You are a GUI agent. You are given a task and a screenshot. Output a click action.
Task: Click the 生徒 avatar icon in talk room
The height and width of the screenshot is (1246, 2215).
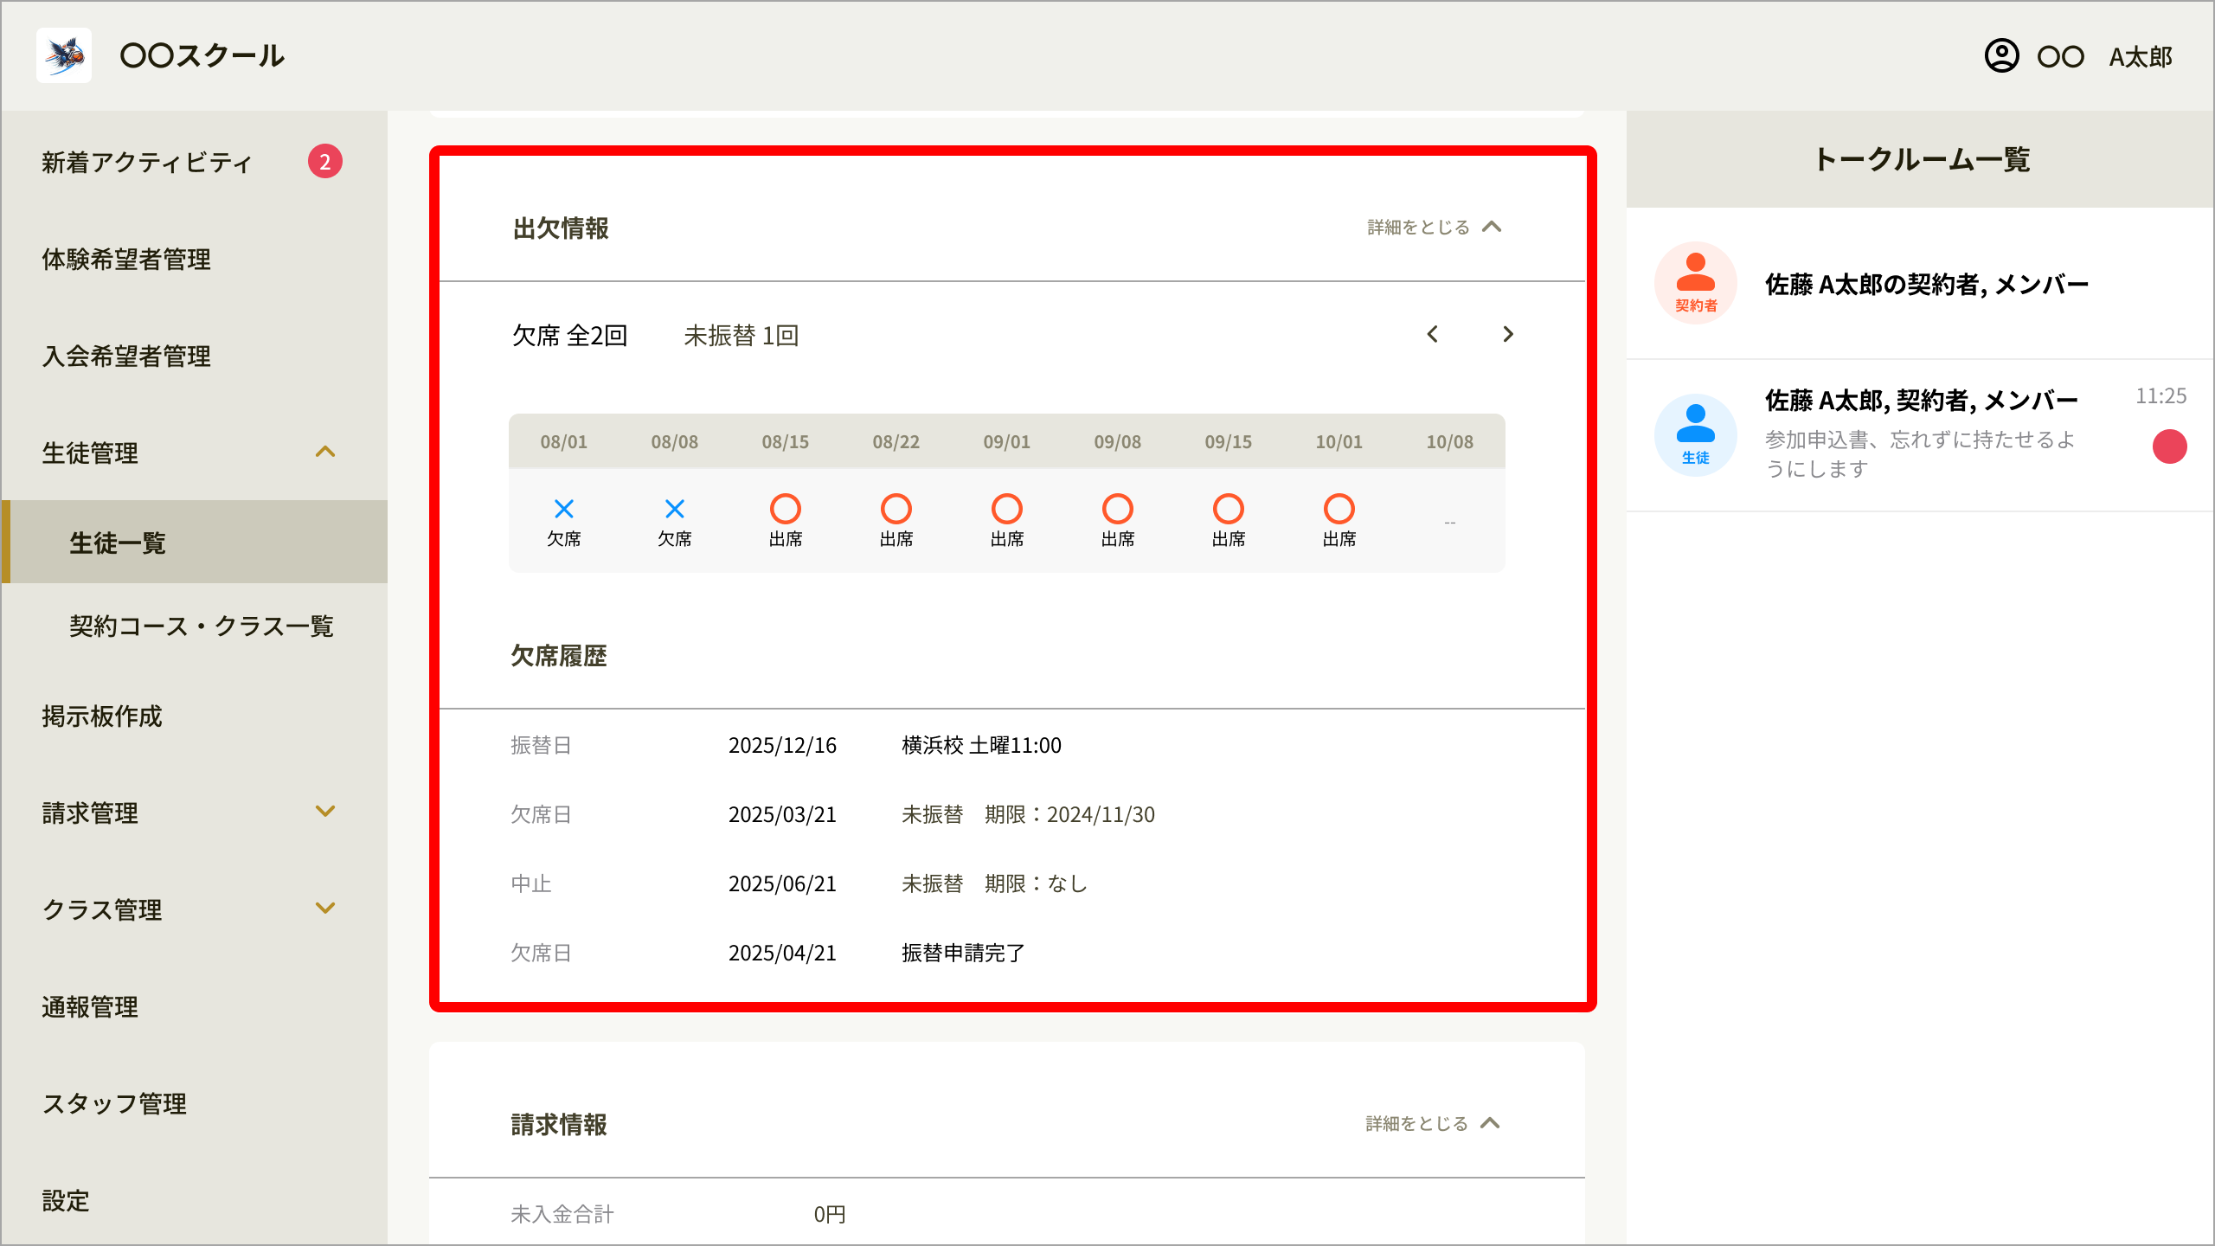1696,435
